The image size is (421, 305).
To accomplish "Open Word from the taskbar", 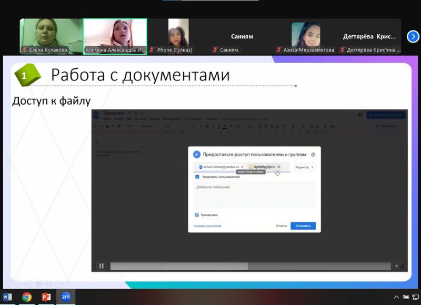I will point(7,297).
